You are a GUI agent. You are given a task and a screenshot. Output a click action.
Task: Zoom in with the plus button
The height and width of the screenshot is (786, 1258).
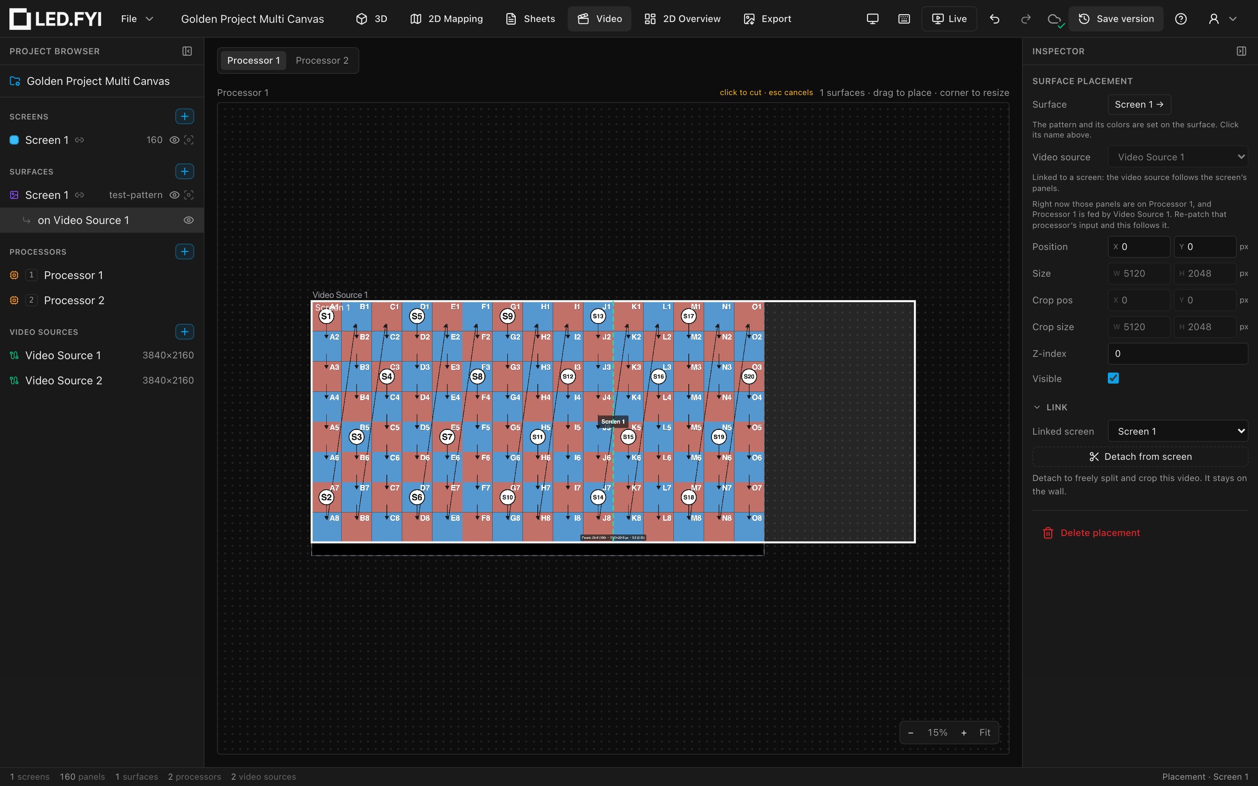(964, 733)
